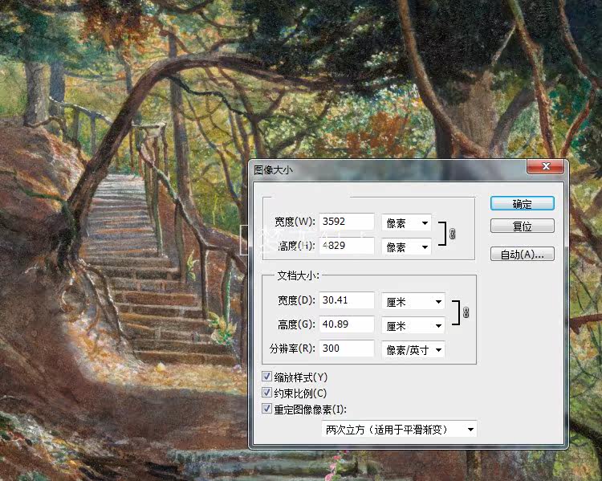602x481 pixels.
Task: Click the 文档大小 group label
Action: (298, 275)
